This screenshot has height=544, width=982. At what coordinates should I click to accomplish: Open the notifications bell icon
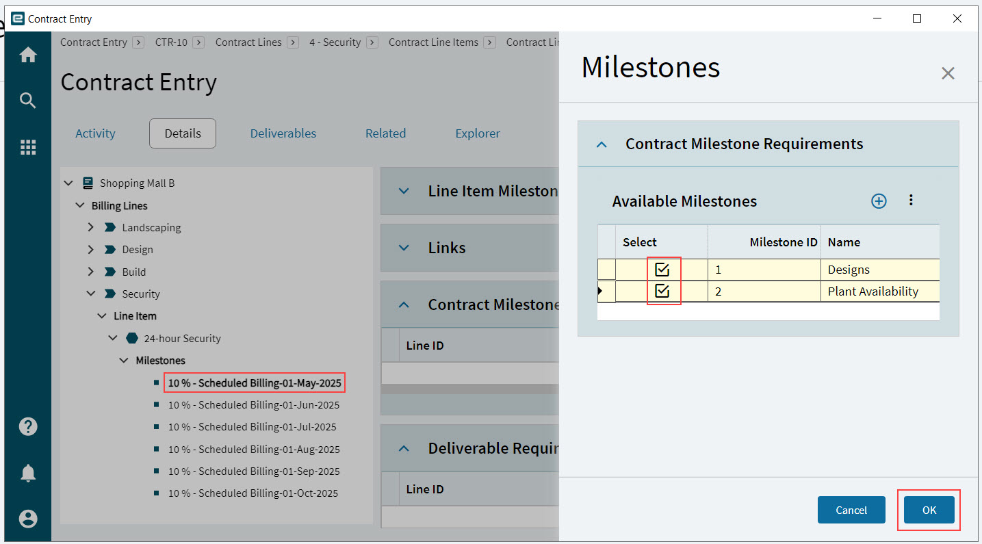click(x=28, y=473)
